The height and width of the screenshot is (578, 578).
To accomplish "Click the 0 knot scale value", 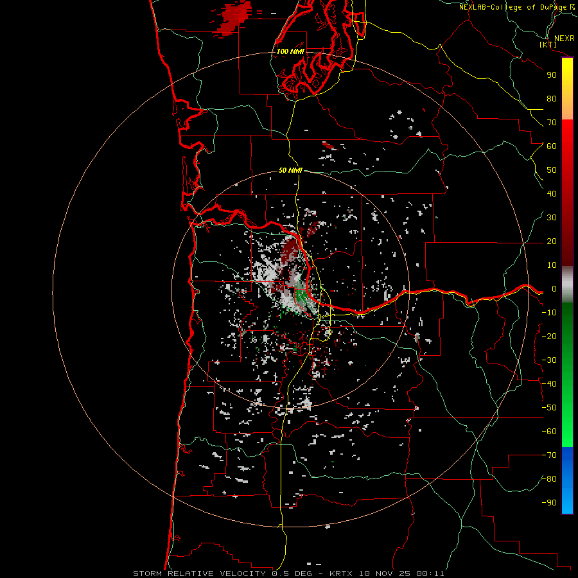I will pos(554,288).
